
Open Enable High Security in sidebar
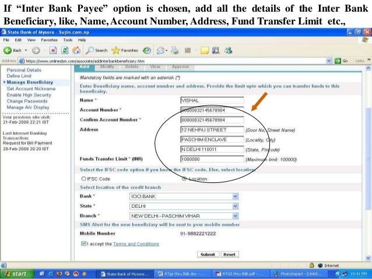[x=29, y=95]
